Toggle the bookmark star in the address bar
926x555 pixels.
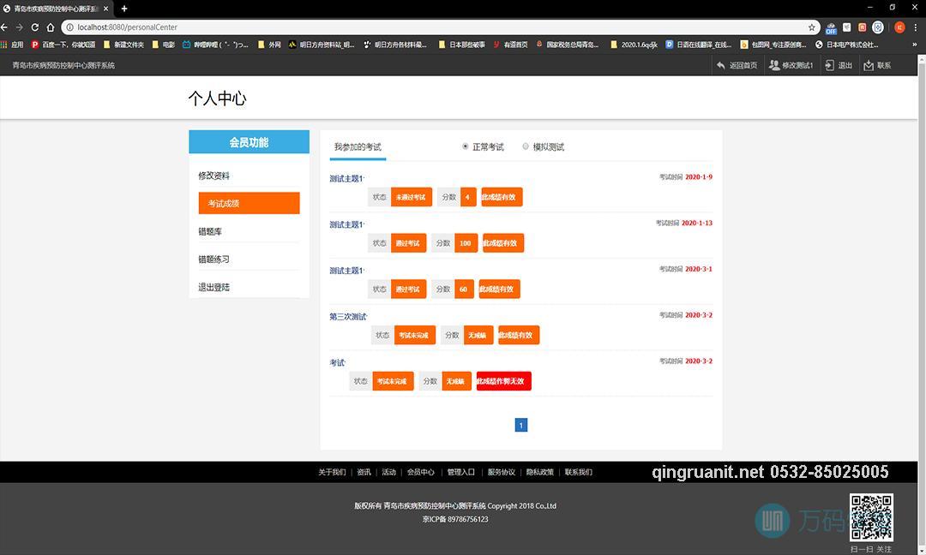click(x=812, y=27)
